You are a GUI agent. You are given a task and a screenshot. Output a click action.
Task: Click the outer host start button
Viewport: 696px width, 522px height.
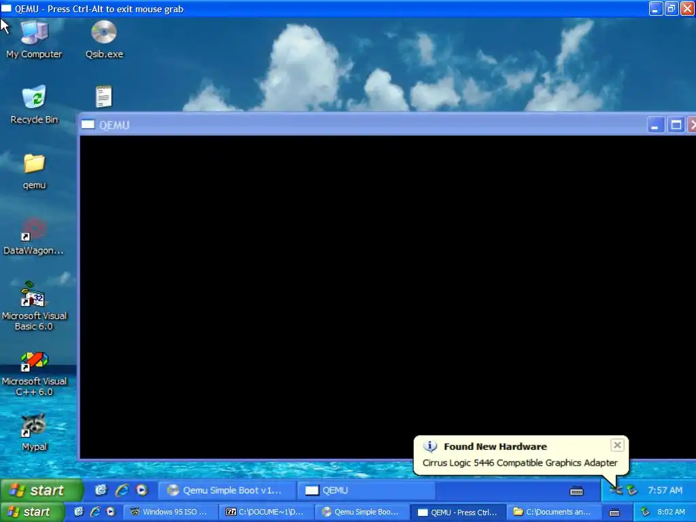tap(32, 512)
